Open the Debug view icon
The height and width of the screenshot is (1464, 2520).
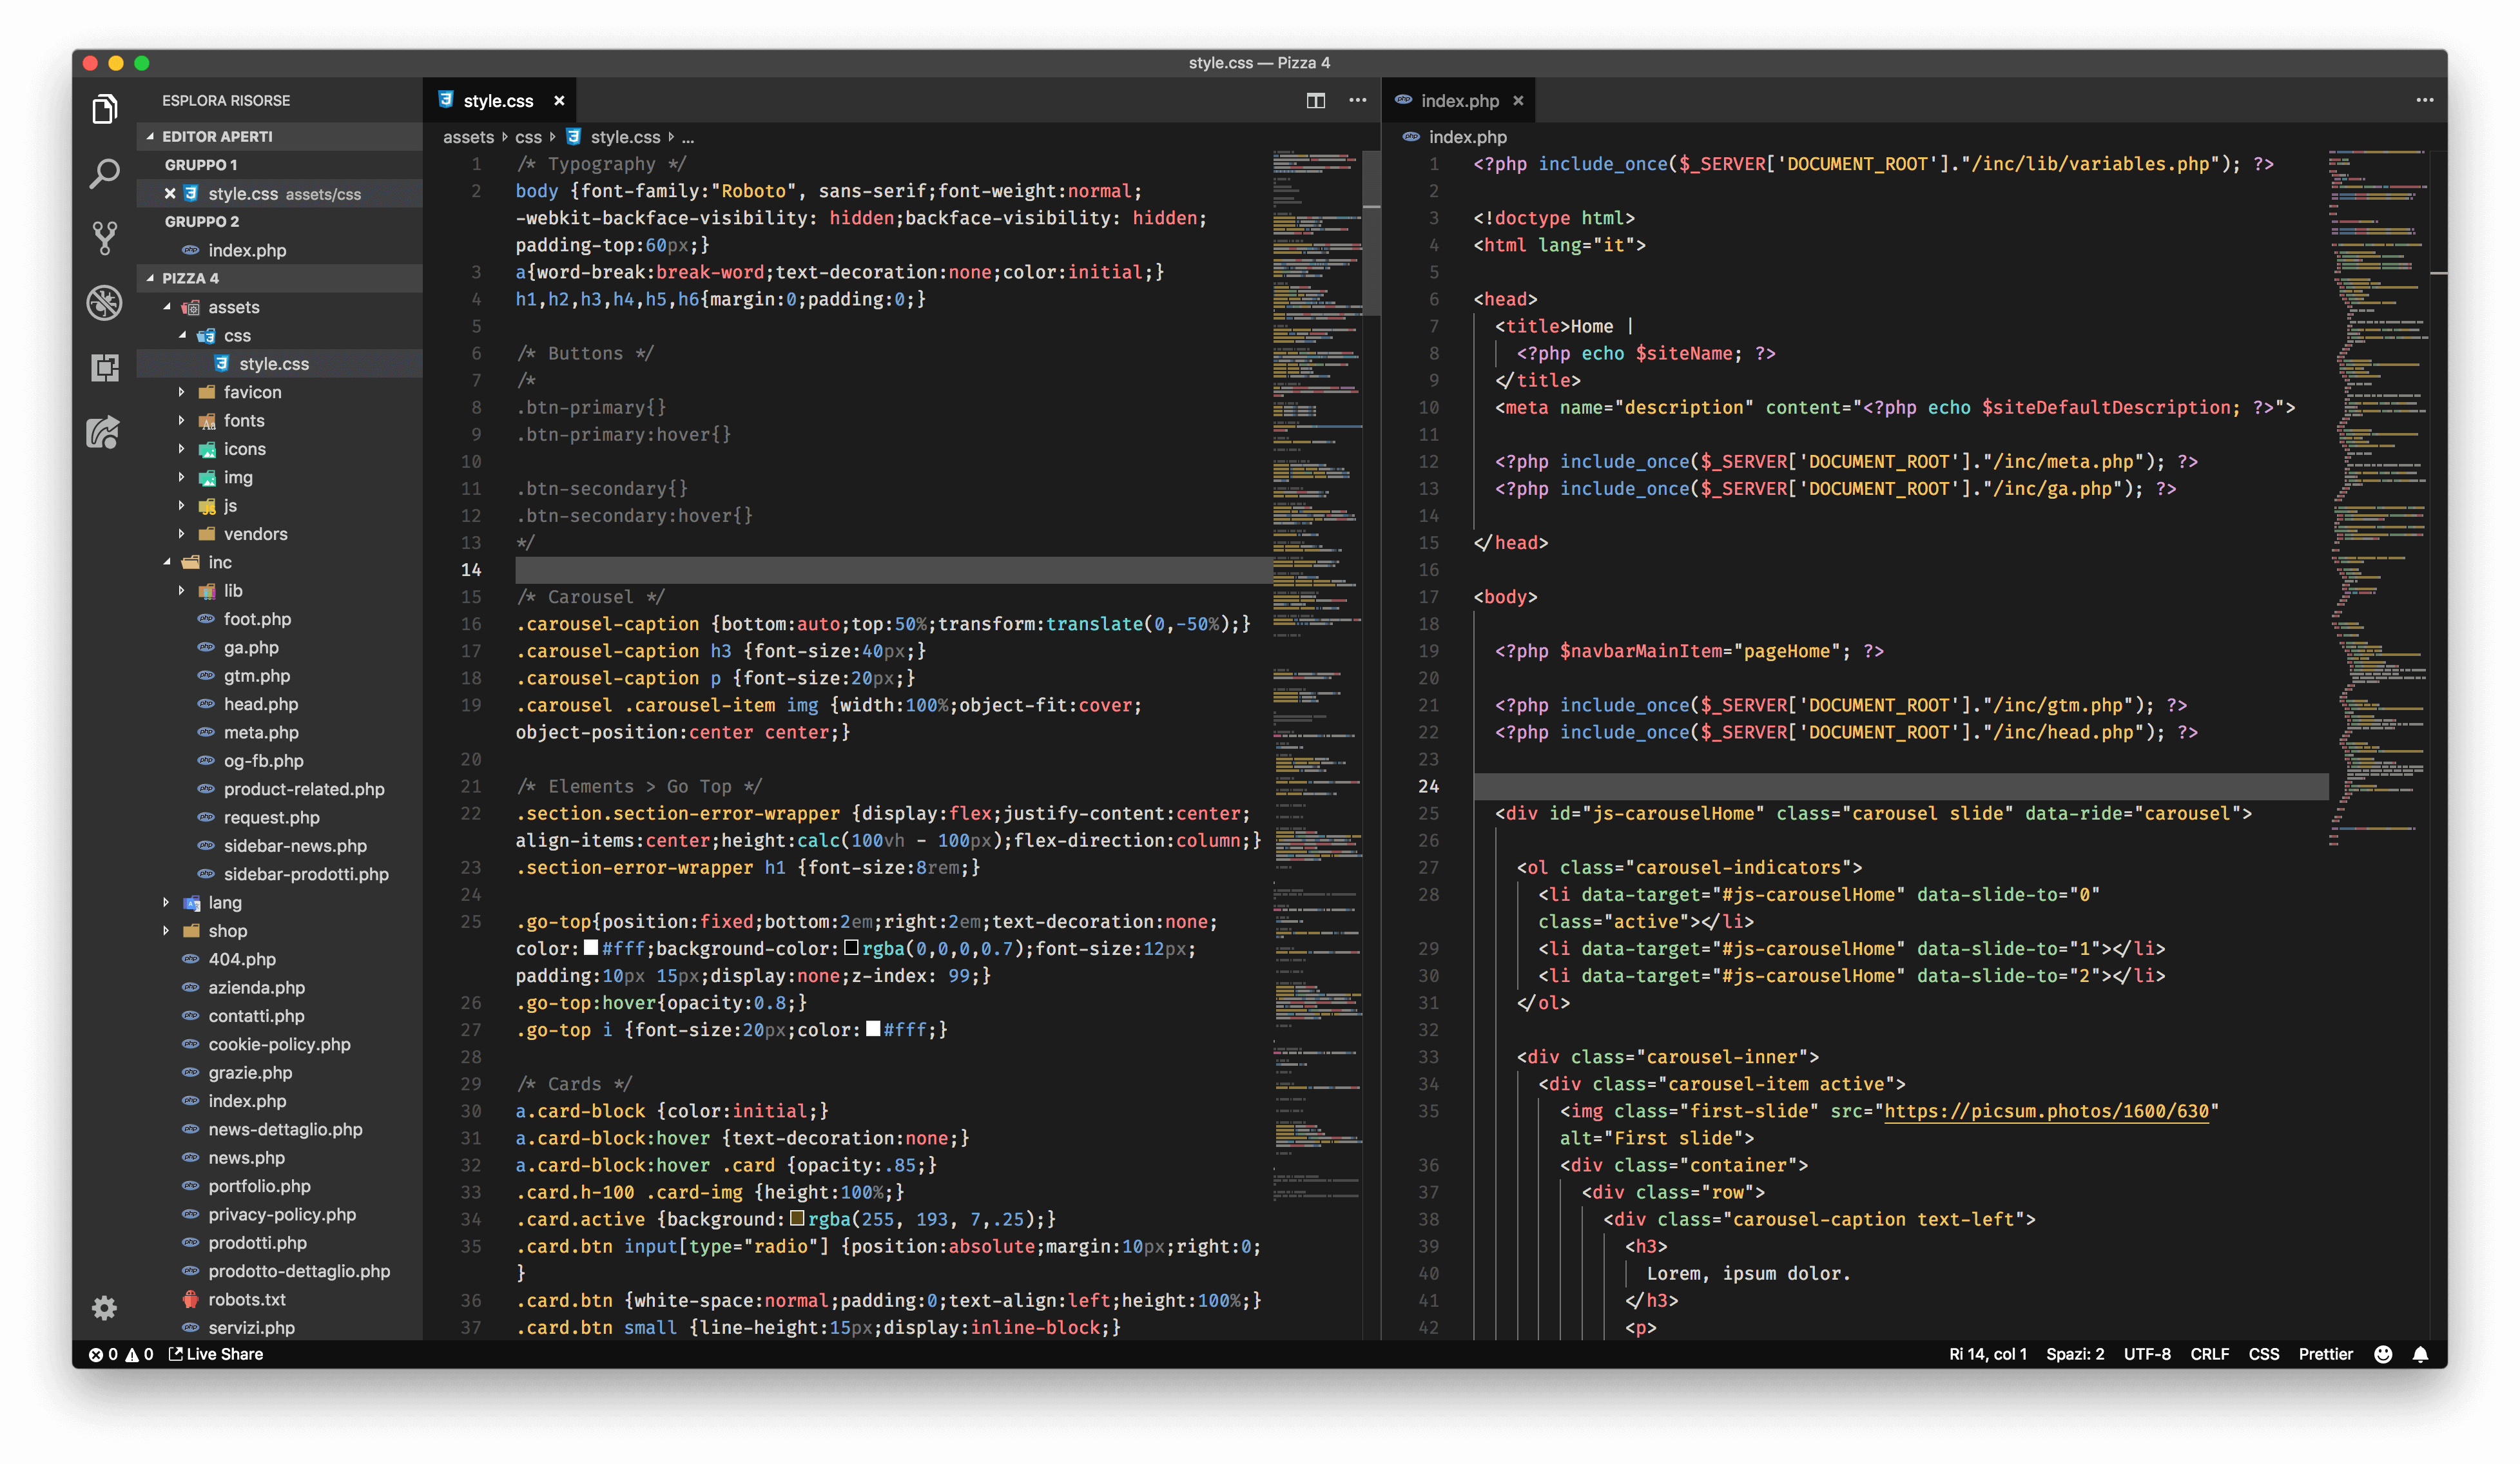tap(104, 302)
